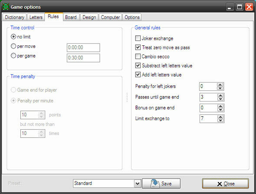This screenshot has width=256, height=194.
Task: Decrease Passes until game end value
Action: (220, 99)
